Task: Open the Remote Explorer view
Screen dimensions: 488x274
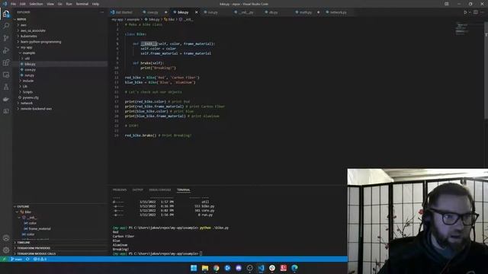Action: tap(6, 75)
